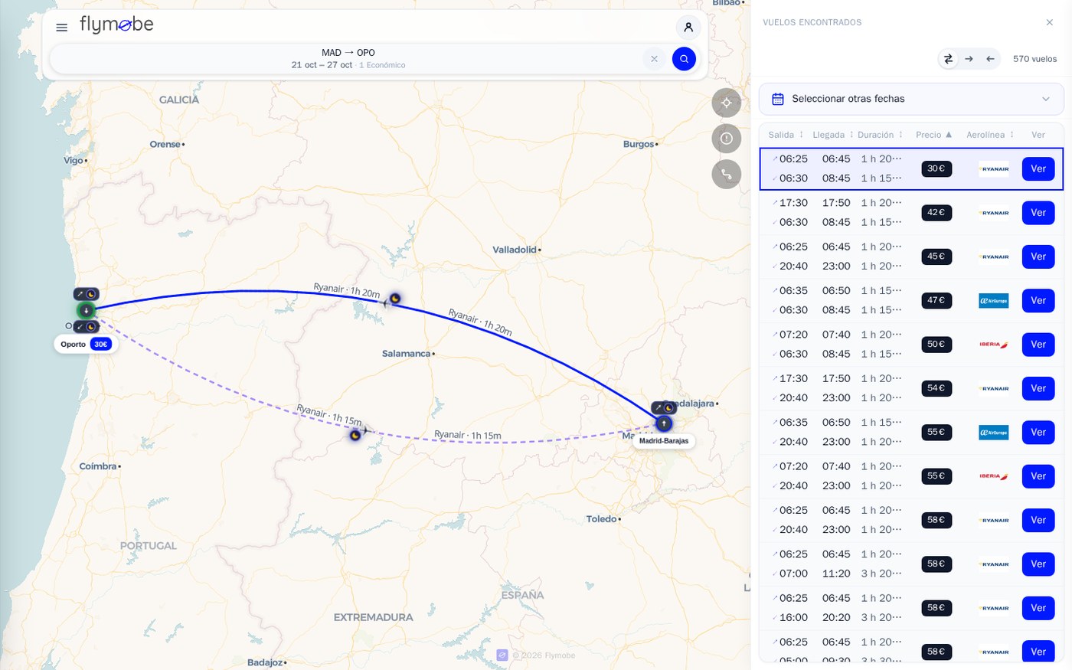
Task: Click the 47 € price badge
Action: tap(936, 300)
